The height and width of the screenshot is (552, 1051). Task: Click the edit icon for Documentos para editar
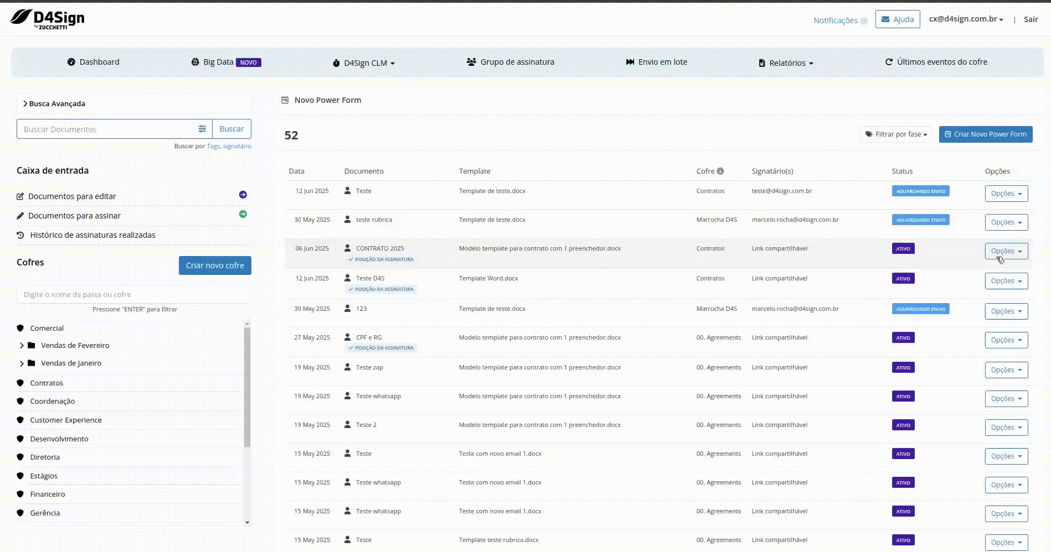click(20, 196)
